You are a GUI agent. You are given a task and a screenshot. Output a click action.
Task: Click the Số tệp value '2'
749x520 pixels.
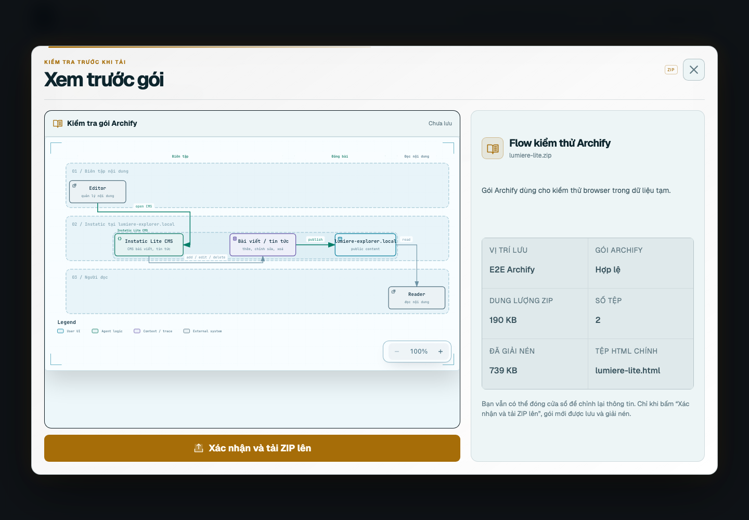pyautogui.click(x=598, y=320)
